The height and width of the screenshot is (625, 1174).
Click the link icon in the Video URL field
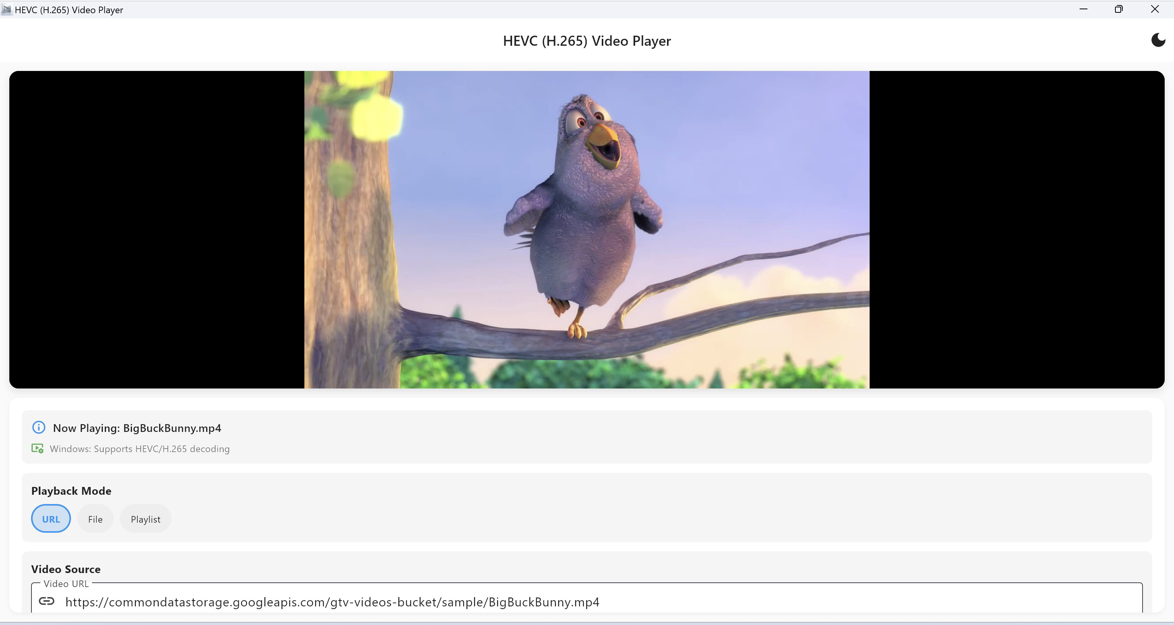[x=47, y=602]
